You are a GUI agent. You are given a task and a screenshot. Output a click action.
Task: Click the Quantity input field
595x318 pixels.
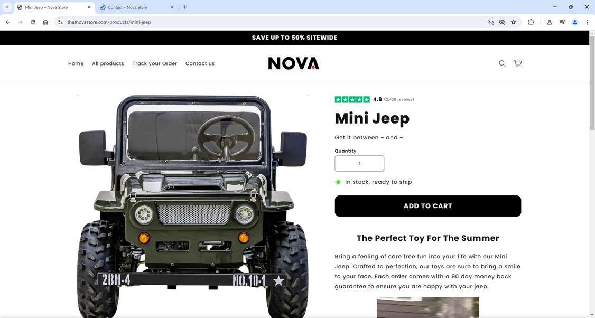coord(359,164)
